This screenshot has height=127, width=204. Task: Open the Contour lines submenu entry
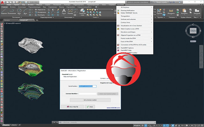coord(135,22)
